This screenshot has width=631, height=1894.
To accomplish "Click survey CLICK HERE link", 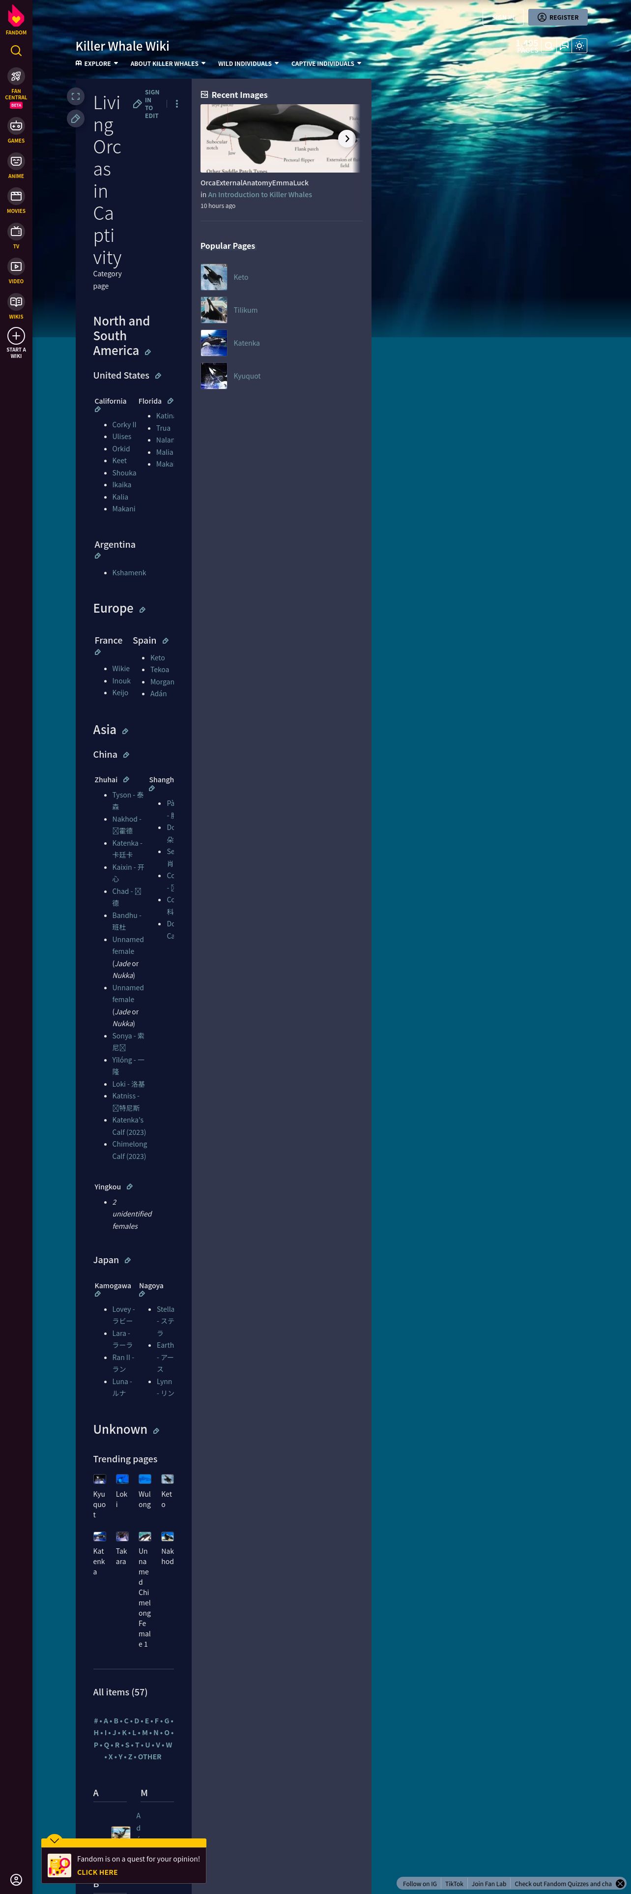I will [x=97, y=1873].
